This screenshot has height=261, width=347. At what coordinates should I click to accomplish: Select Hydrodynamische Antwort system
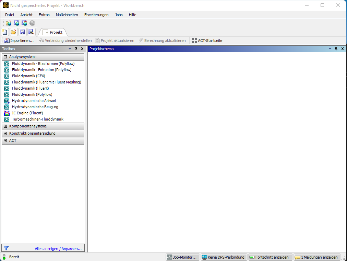[34, 101]
